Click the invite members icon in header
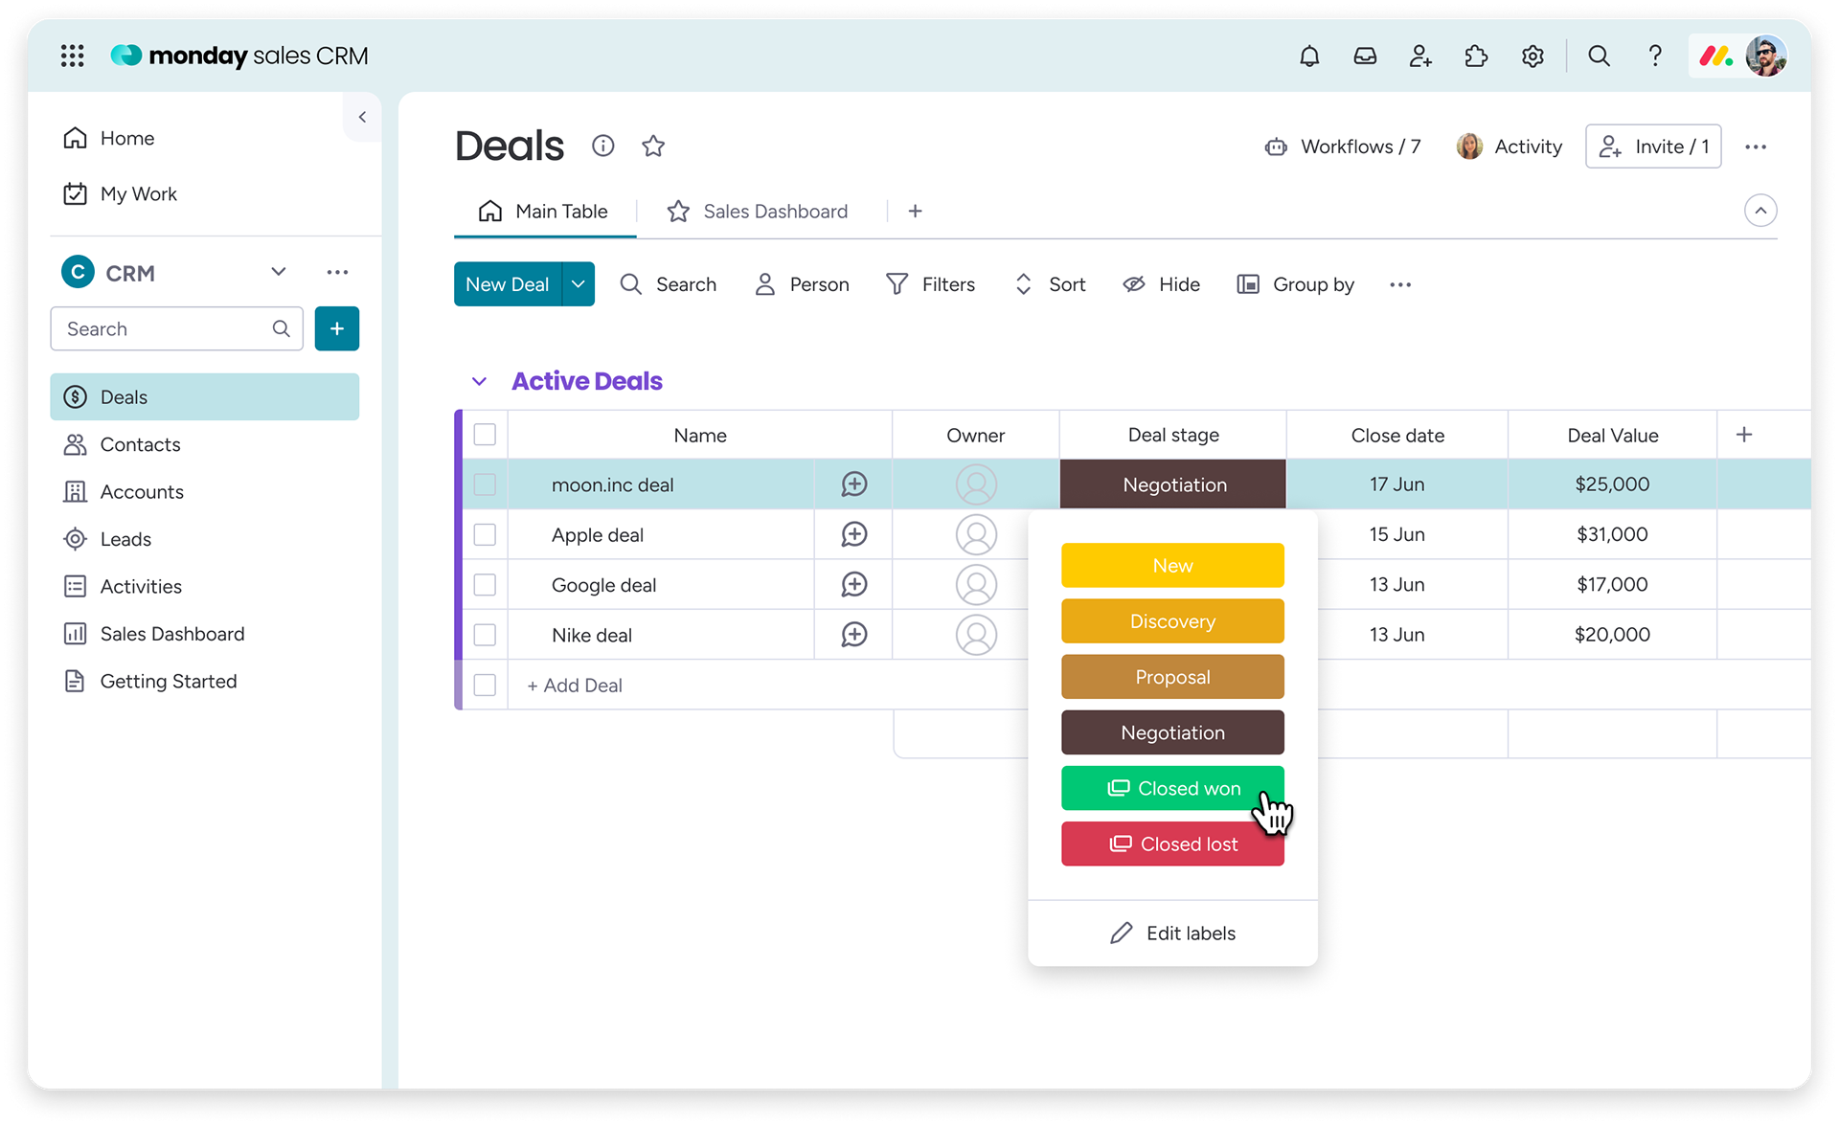The height and width of the screenshot is (1125, 1839). [x=1420, y=56]
